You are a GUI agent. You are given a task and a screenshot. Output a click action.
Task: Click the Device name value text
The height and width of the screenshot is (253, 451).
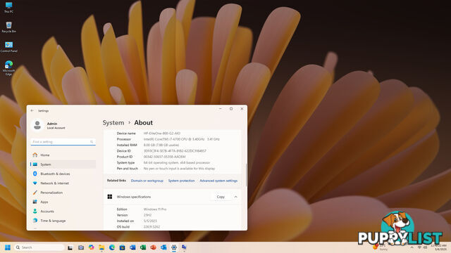(162, 134)
